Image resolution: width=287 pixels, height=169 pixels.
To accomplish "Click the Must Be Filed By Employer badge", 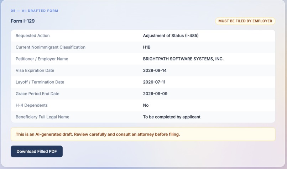I will click(x=245, y=21).
